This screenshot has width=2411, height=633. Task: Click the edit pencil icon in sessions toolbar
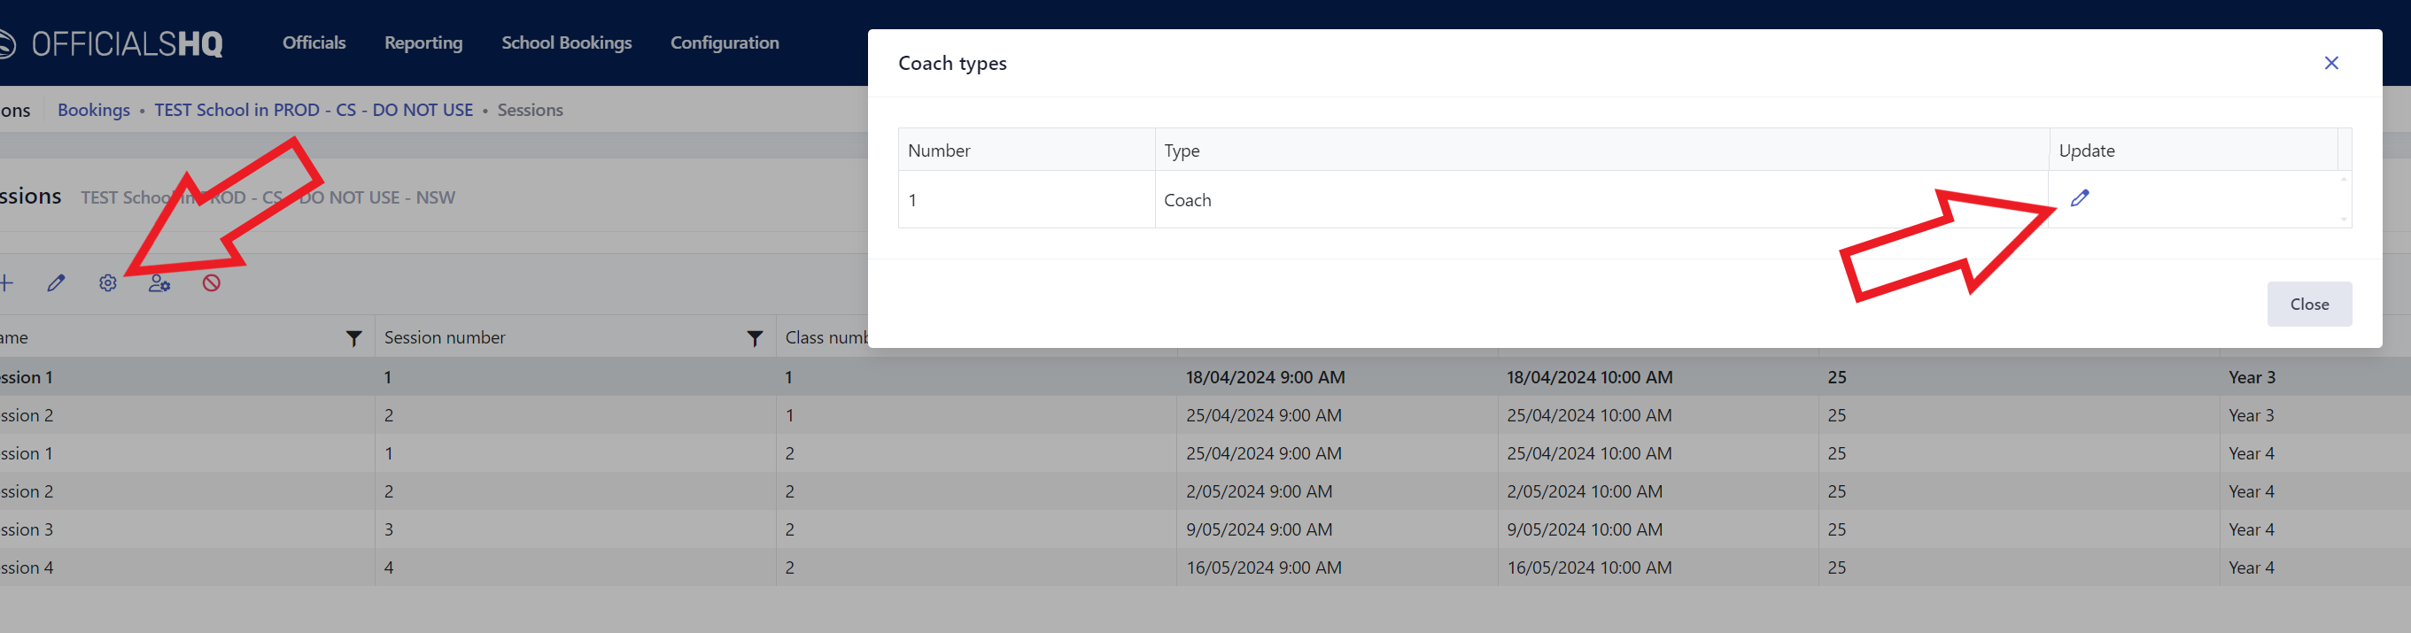click(x=56, y=282)
